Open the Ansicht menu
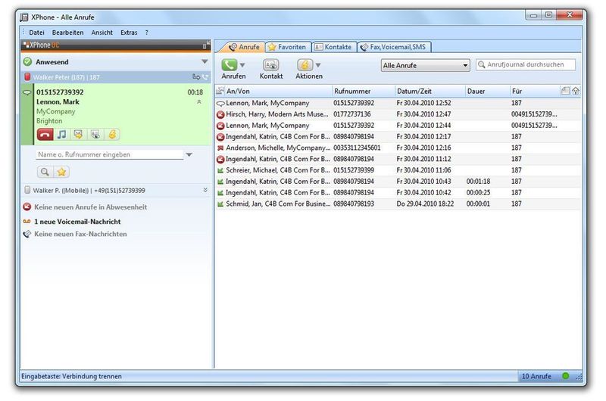The image size is (606, 401). pyautogui.click(x=102, y=33)
